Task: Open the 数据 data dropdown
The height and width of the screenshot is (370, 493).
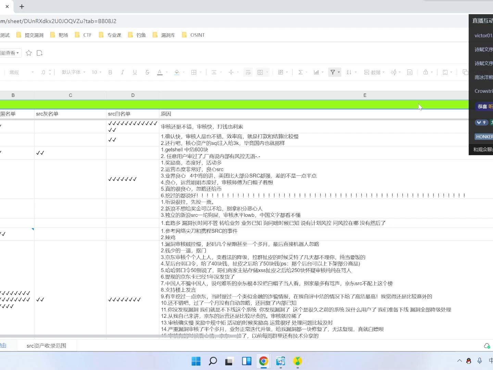Action: (x=375, y=72)
